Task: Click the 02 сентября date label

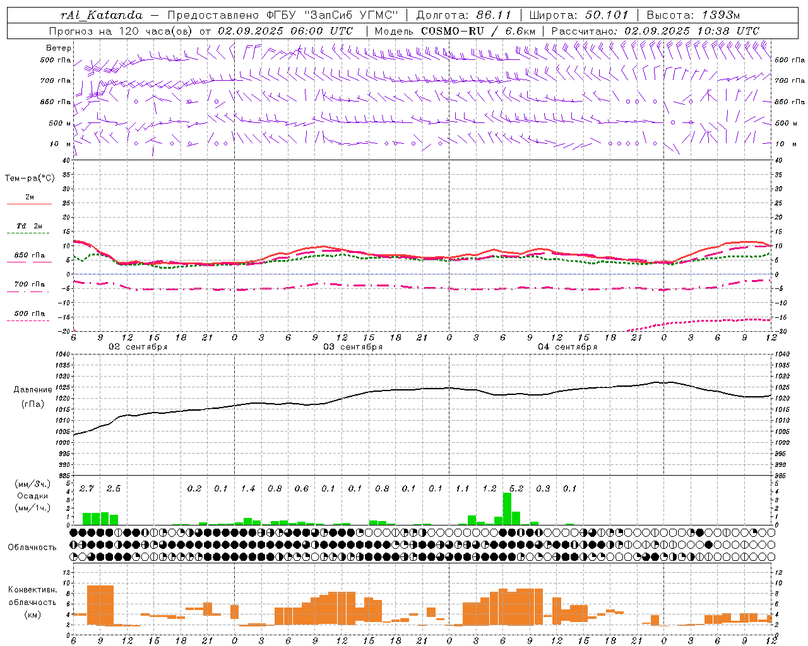Action: 138,347
